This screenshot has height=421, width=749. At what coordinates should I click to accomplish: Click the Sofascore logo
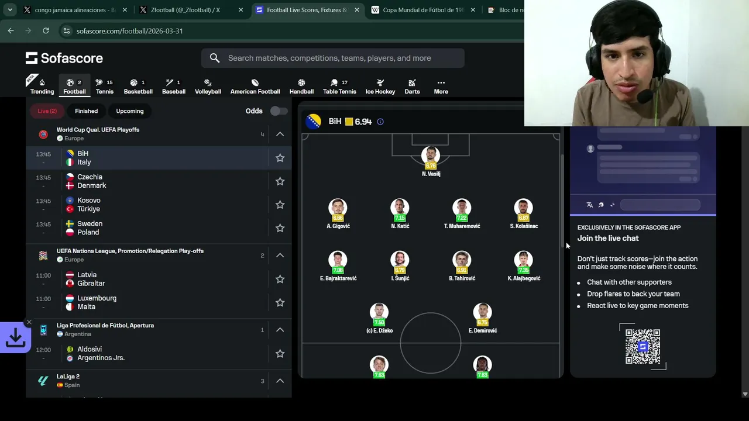pyautogui.click(x=64, y=58)
